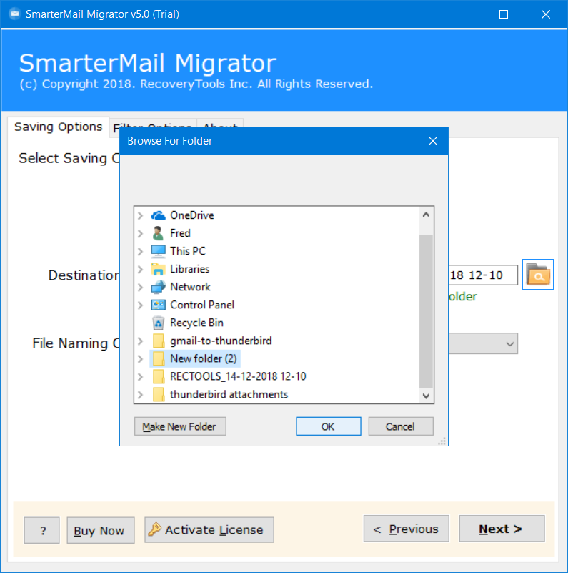Select the gmail-to-thunderbird folder

tap(221, 341)
